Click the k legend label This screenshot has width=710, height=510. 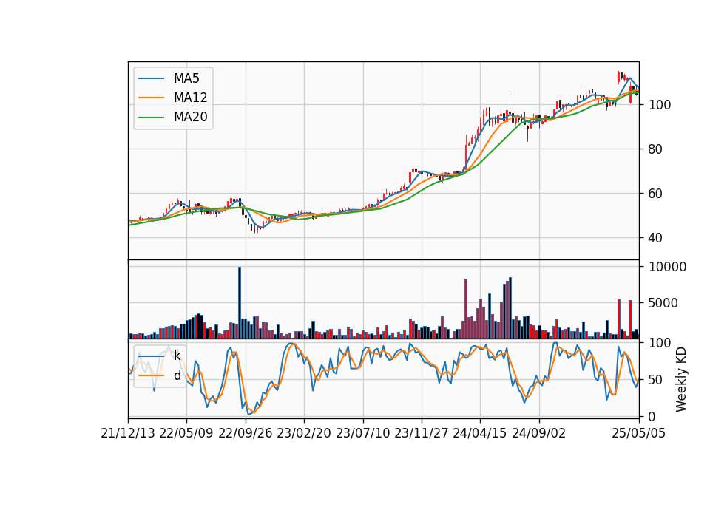[177, 356]
